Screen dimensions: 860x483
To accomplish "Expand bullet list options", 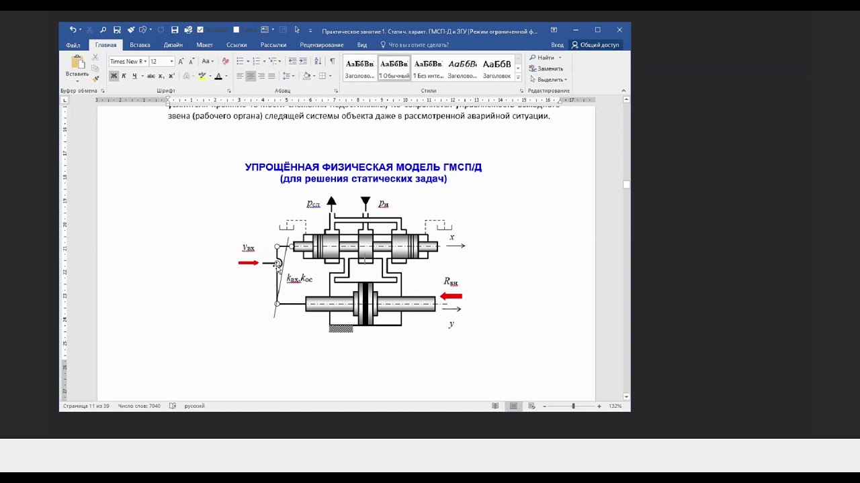I will 248,61.
